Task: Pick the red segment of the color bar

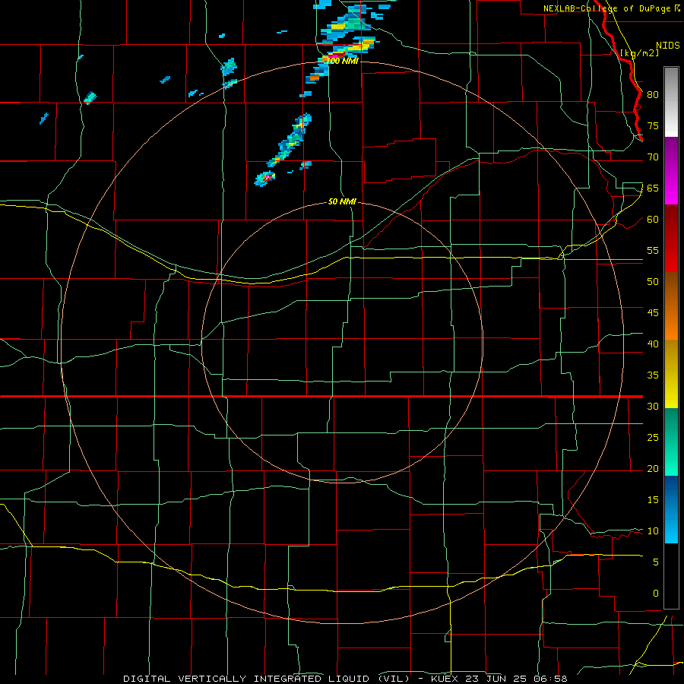Action: 671,239
